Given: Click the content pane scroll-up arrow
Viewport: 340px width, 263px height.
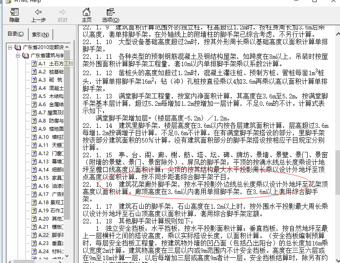Looking at the screenshot, I should pos(338,34).
